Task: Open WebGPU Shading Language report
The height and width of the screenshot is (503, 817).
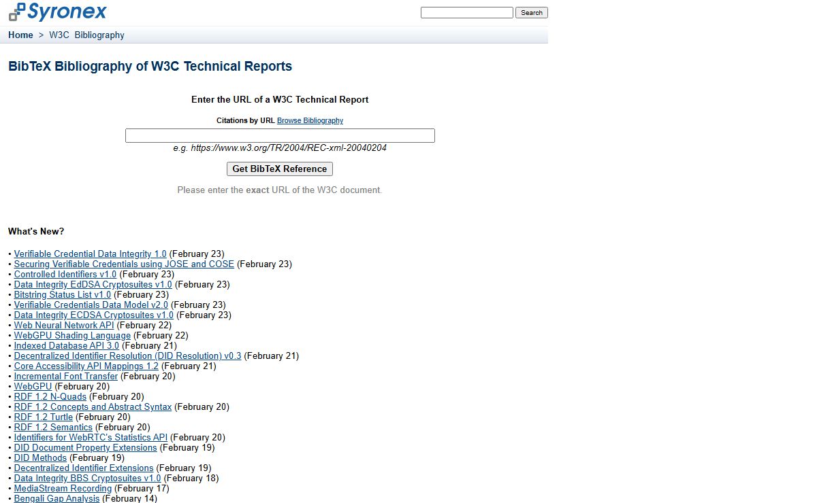Action: (x=72, y=336)
